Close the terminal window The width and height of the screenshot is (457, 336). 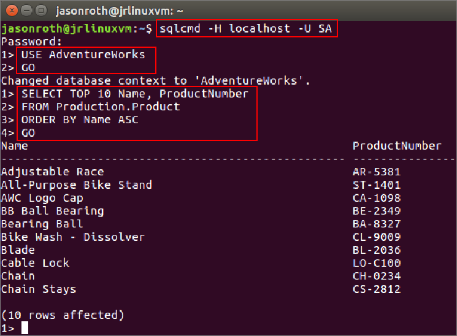[10, 10]
